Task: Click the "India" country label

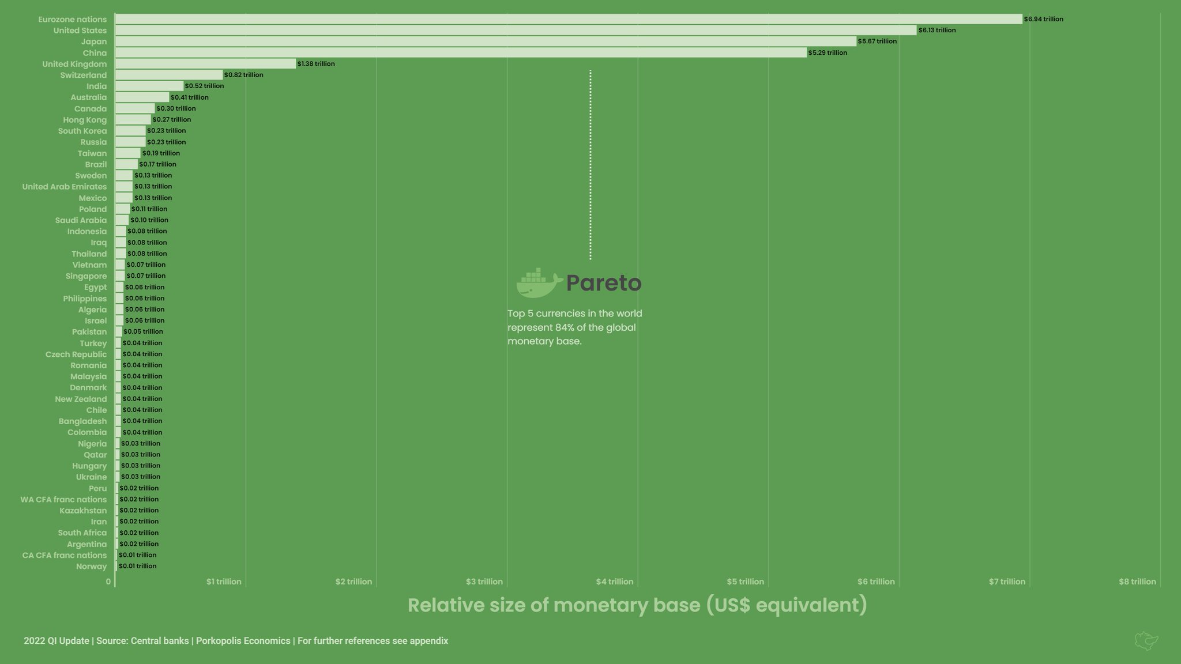Action: coord(97,86)
